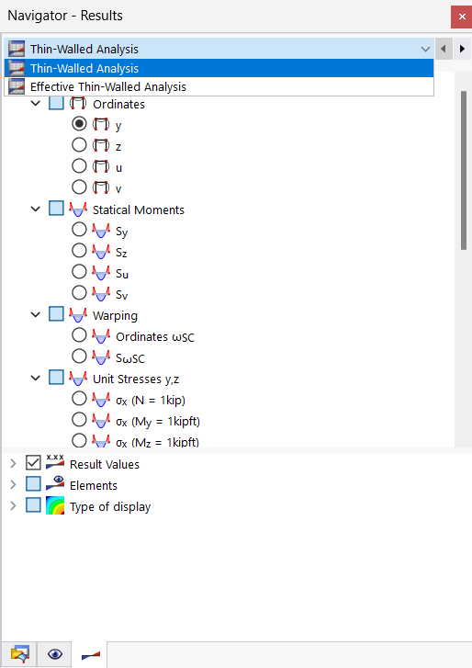The width and height of the screenshot is (472, 668).
Task: Click the icon beside ordinate u
Action: pos(101,166)
